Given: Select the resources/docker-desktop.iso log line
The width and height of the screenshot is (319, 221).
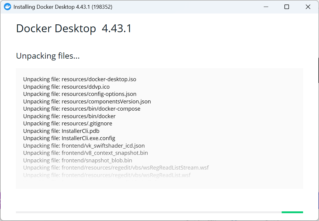Looking at the screenshot, I should pos(80,79).
